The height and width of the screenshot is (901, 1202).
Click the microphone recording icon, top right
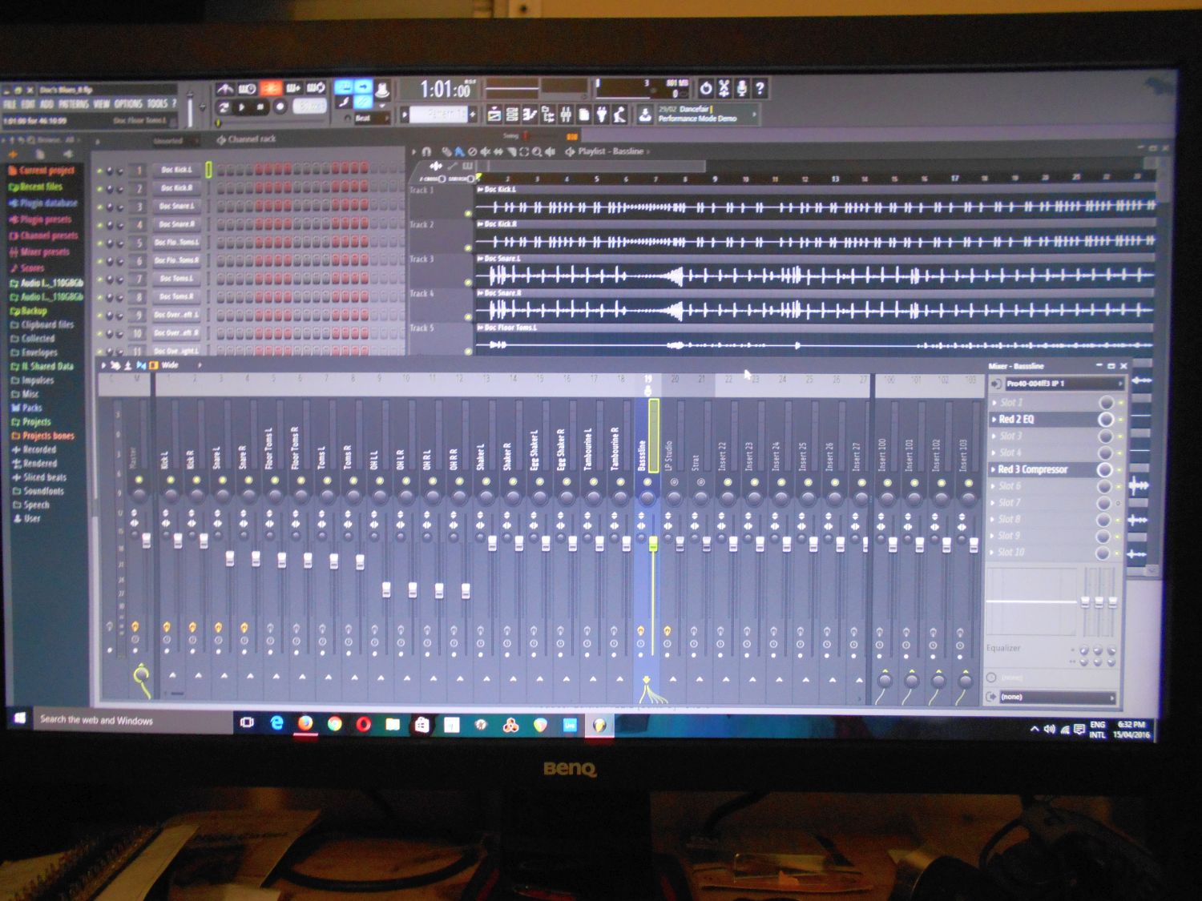[x=741, y=88]
